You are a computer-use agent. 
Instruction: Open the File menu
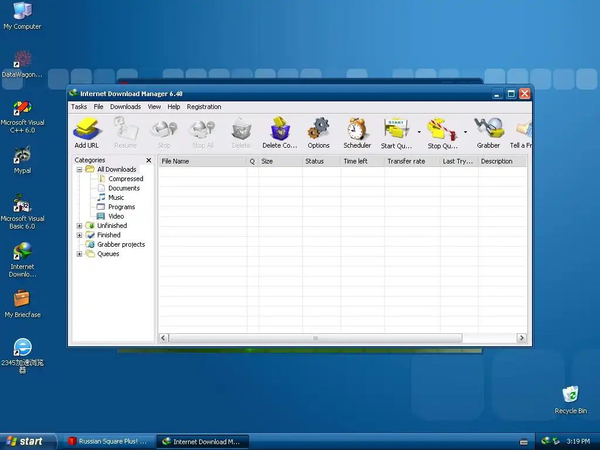(98, 107)
